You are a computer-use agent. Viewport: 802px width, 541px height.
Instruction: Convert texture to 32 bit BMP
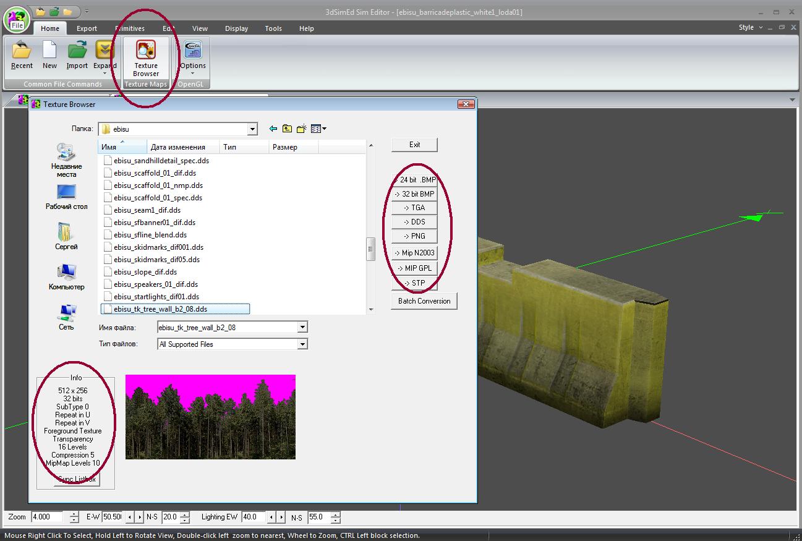(414, 194)
